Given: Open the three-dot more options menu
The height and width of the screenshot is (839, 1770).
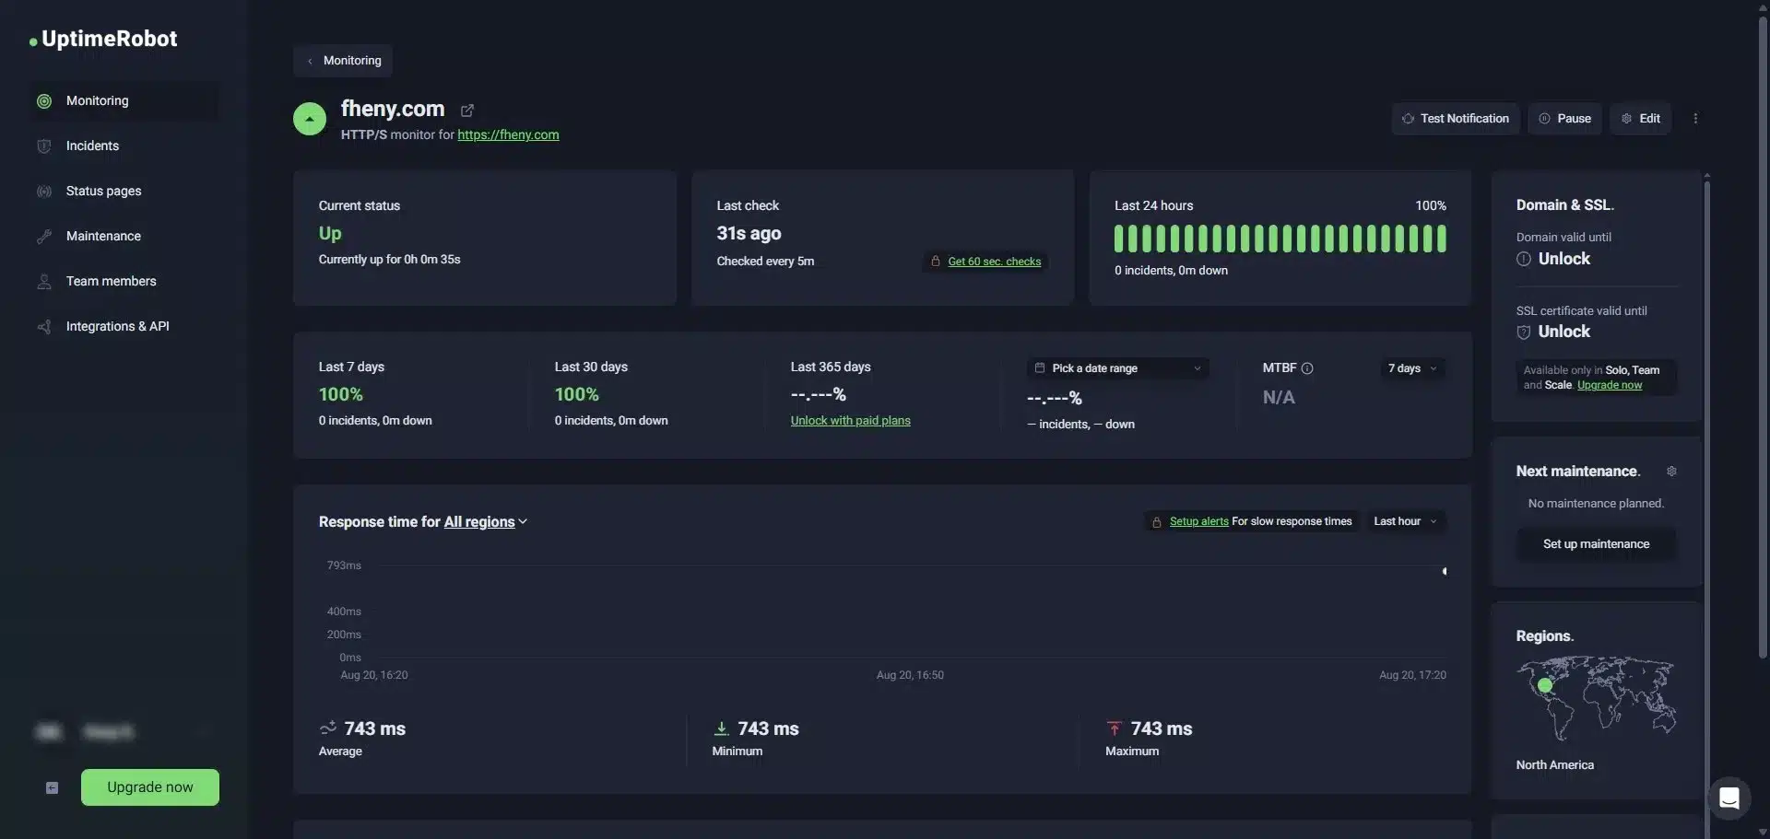Looking at the screenshot, I should coord(1695,119).
